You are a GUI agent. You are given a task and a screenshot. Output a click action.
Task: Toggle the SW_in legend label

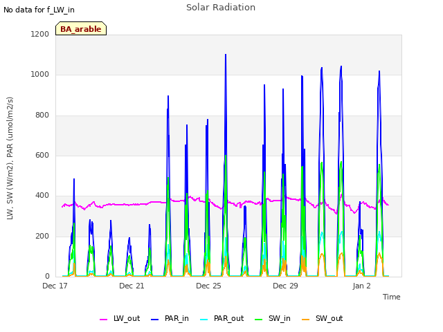[x=280, y=318]
